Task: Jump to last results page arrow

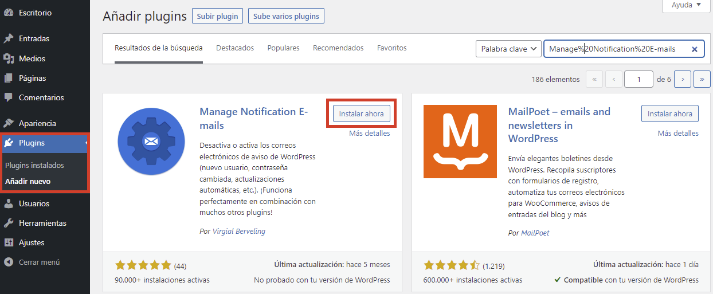Action: (702, 80)
